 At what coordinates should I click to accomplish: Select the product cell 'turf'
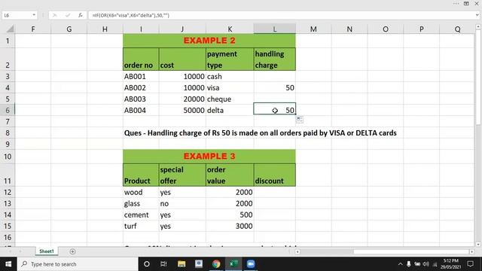pyautogui.click(x=141, y=226)
